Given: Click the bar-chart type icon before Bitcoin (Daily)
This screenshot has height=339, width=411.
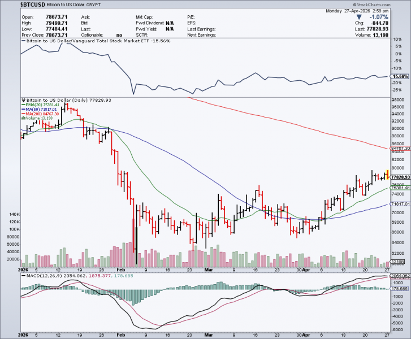Looking at the screenshot, I should pyautogui.click(x=24, y=100).
